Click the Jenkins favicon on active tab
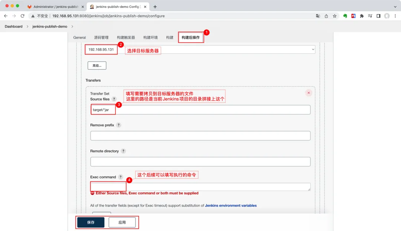401x231 pixels. (x=92, y=7)
